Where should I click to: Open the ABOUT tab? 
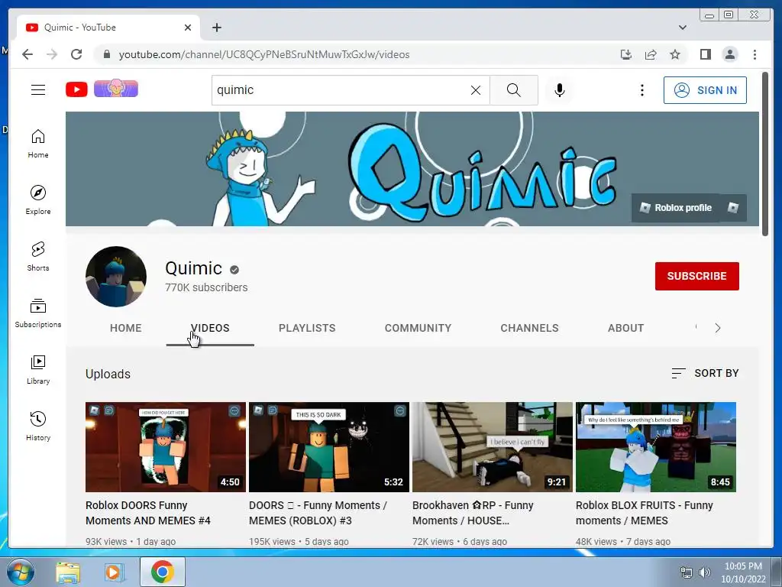click(626, 328)
